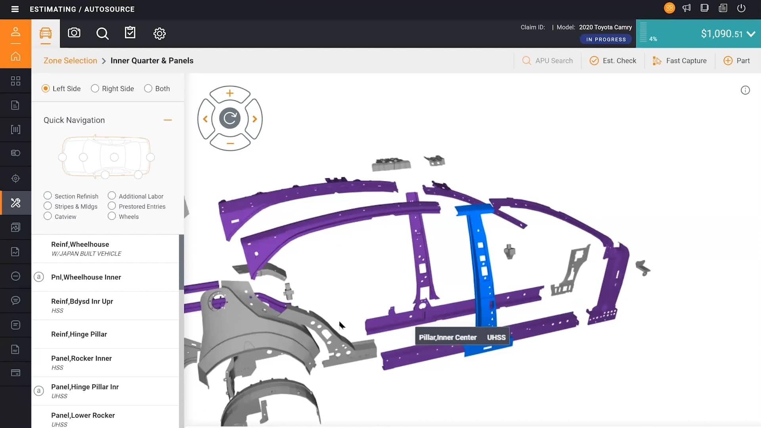761x428 pixels.
Task: Click the megaphone announcements icon
Action: coord(686,8)
